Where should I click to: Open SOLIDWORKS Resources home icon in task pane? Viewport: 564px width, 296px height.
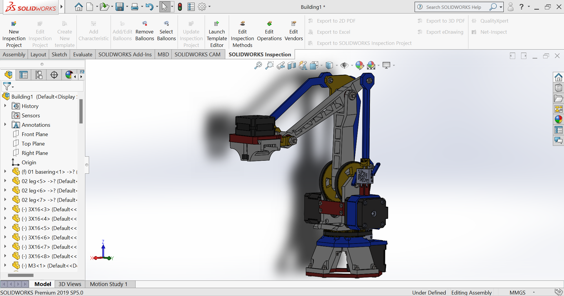pos(558,77)
